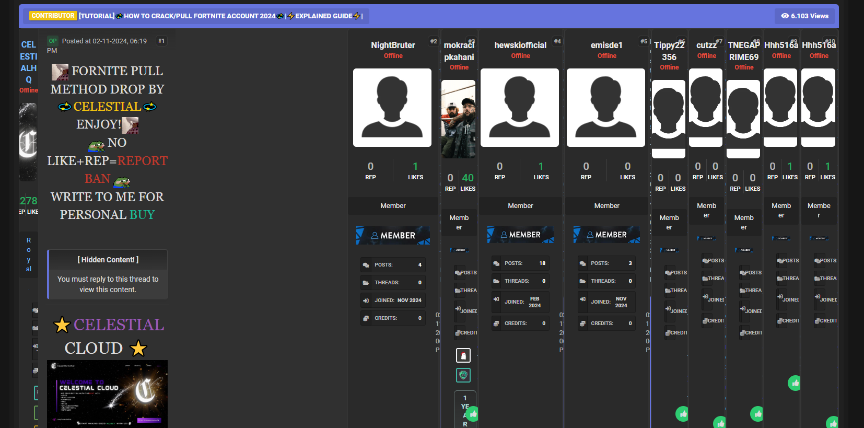The width and height of the screenshot is (864, 428).
Task: Click post permalink #4
Action: point(557,41)
